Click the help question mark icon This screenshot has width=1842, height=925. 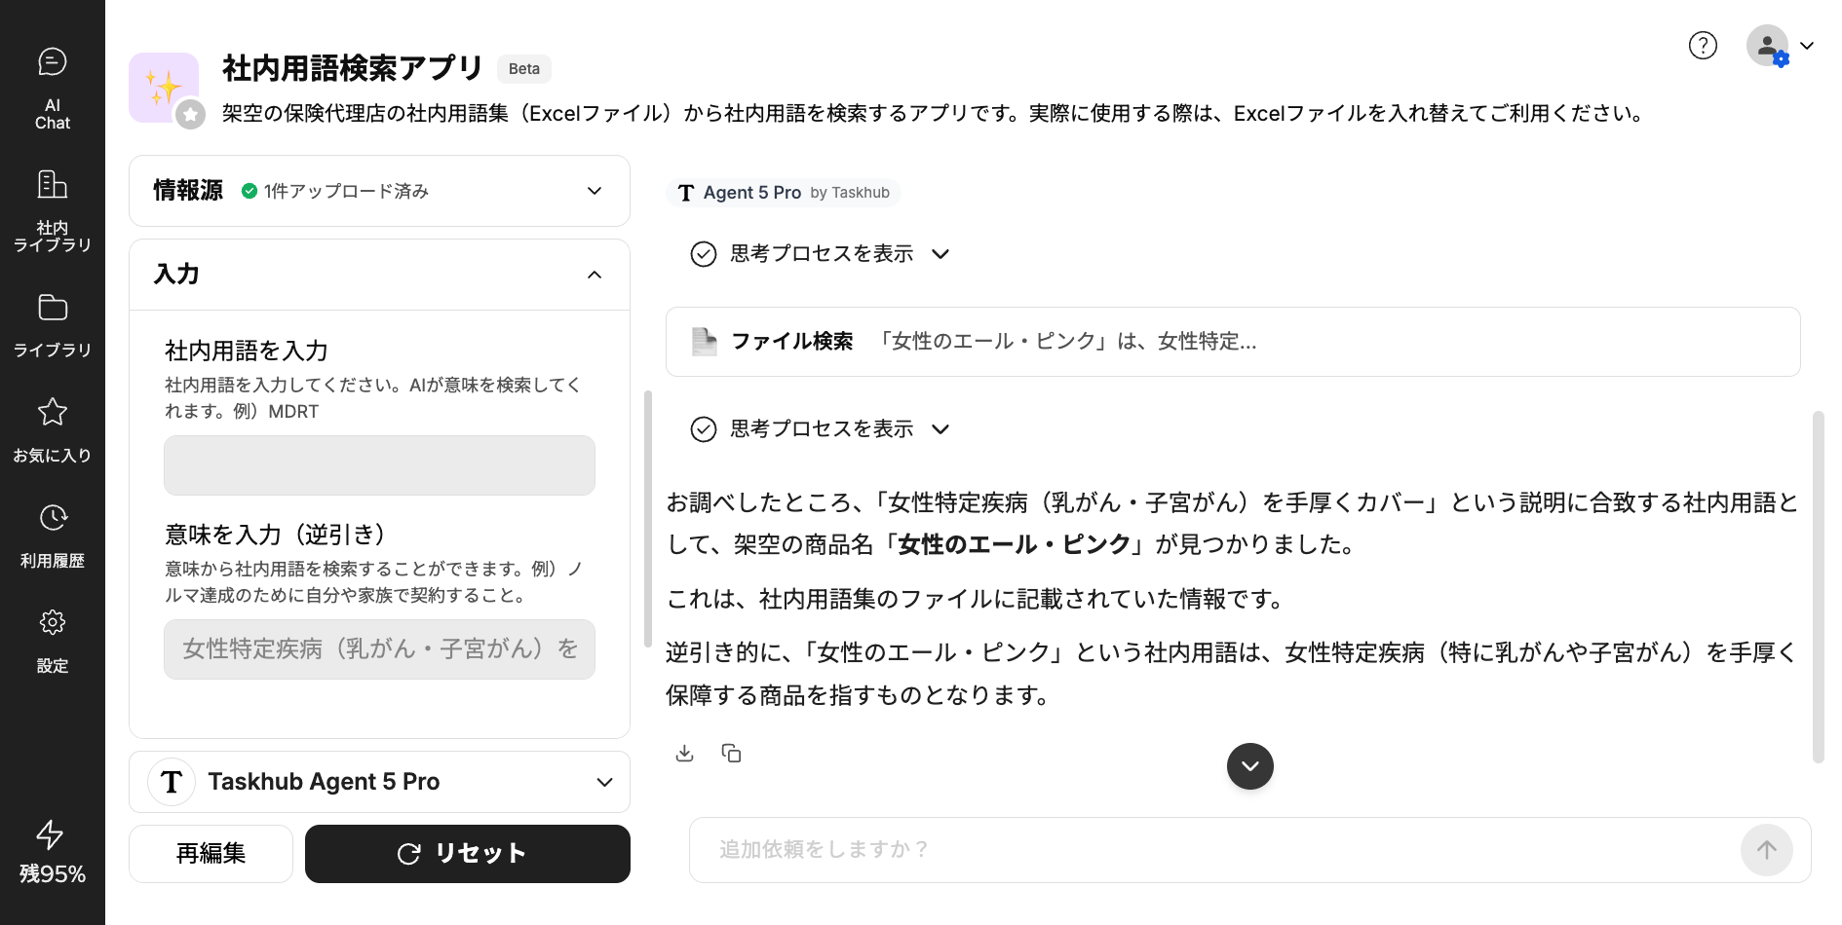pos(1703,46)
